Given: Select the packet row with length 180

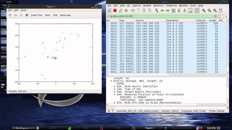Looking at the screenshot, I should (x=166, y=23).
